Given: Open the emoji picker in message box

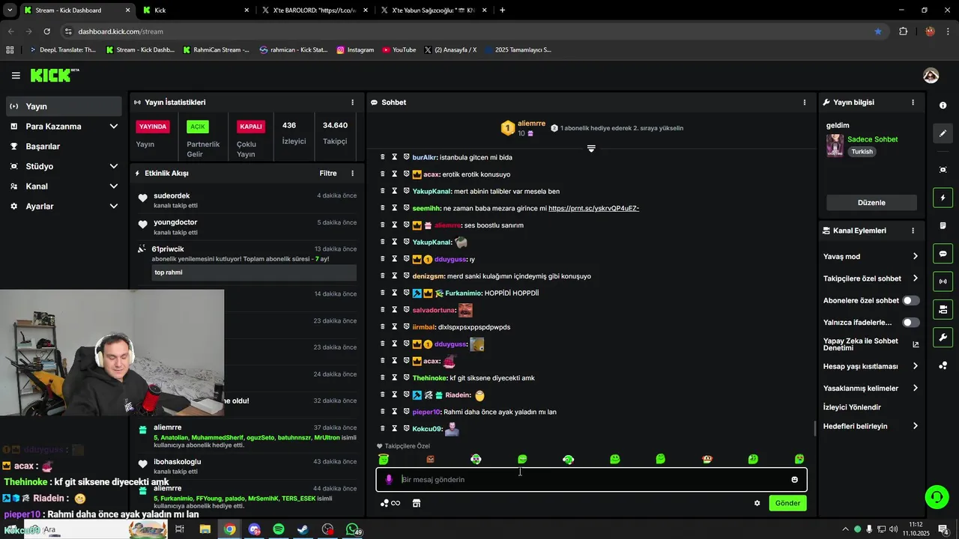Looking at the screenshot, I should tap(794, 480).
